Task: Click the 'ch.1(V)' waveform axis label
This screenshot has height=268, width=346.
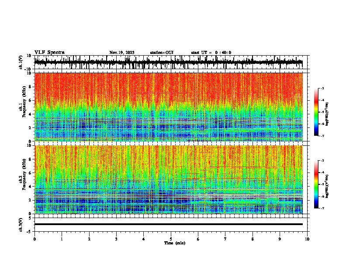Action: tap(21, 62)
